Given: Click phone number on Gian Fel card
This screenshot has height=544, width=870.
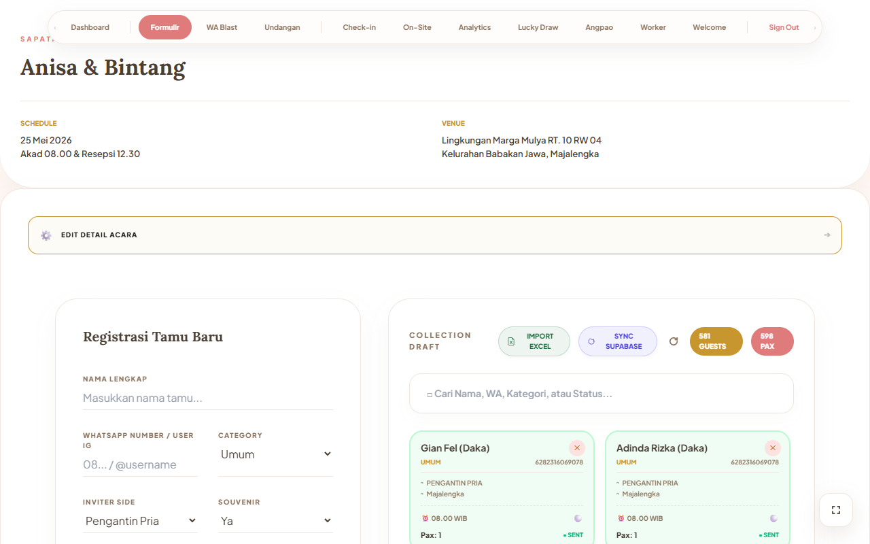Looking at the screenshot, I should (x=559, y=462).
